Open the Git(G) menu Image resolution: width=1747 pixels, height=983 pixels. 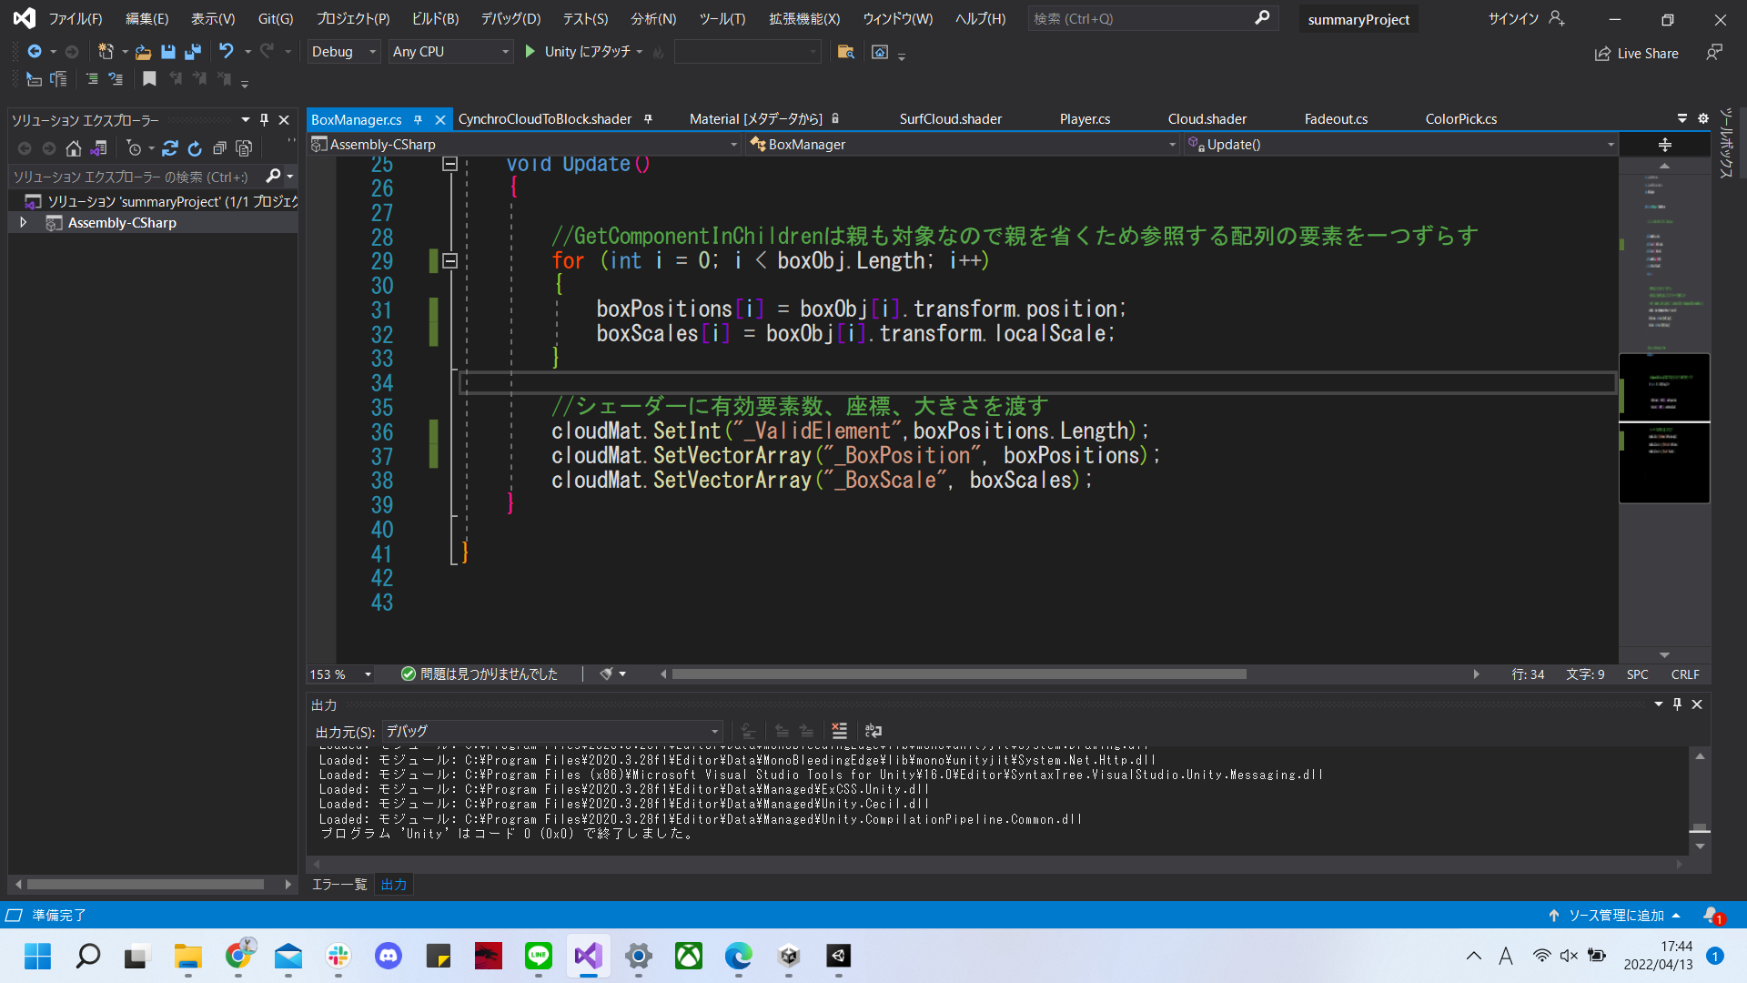(x=276, y=18)
